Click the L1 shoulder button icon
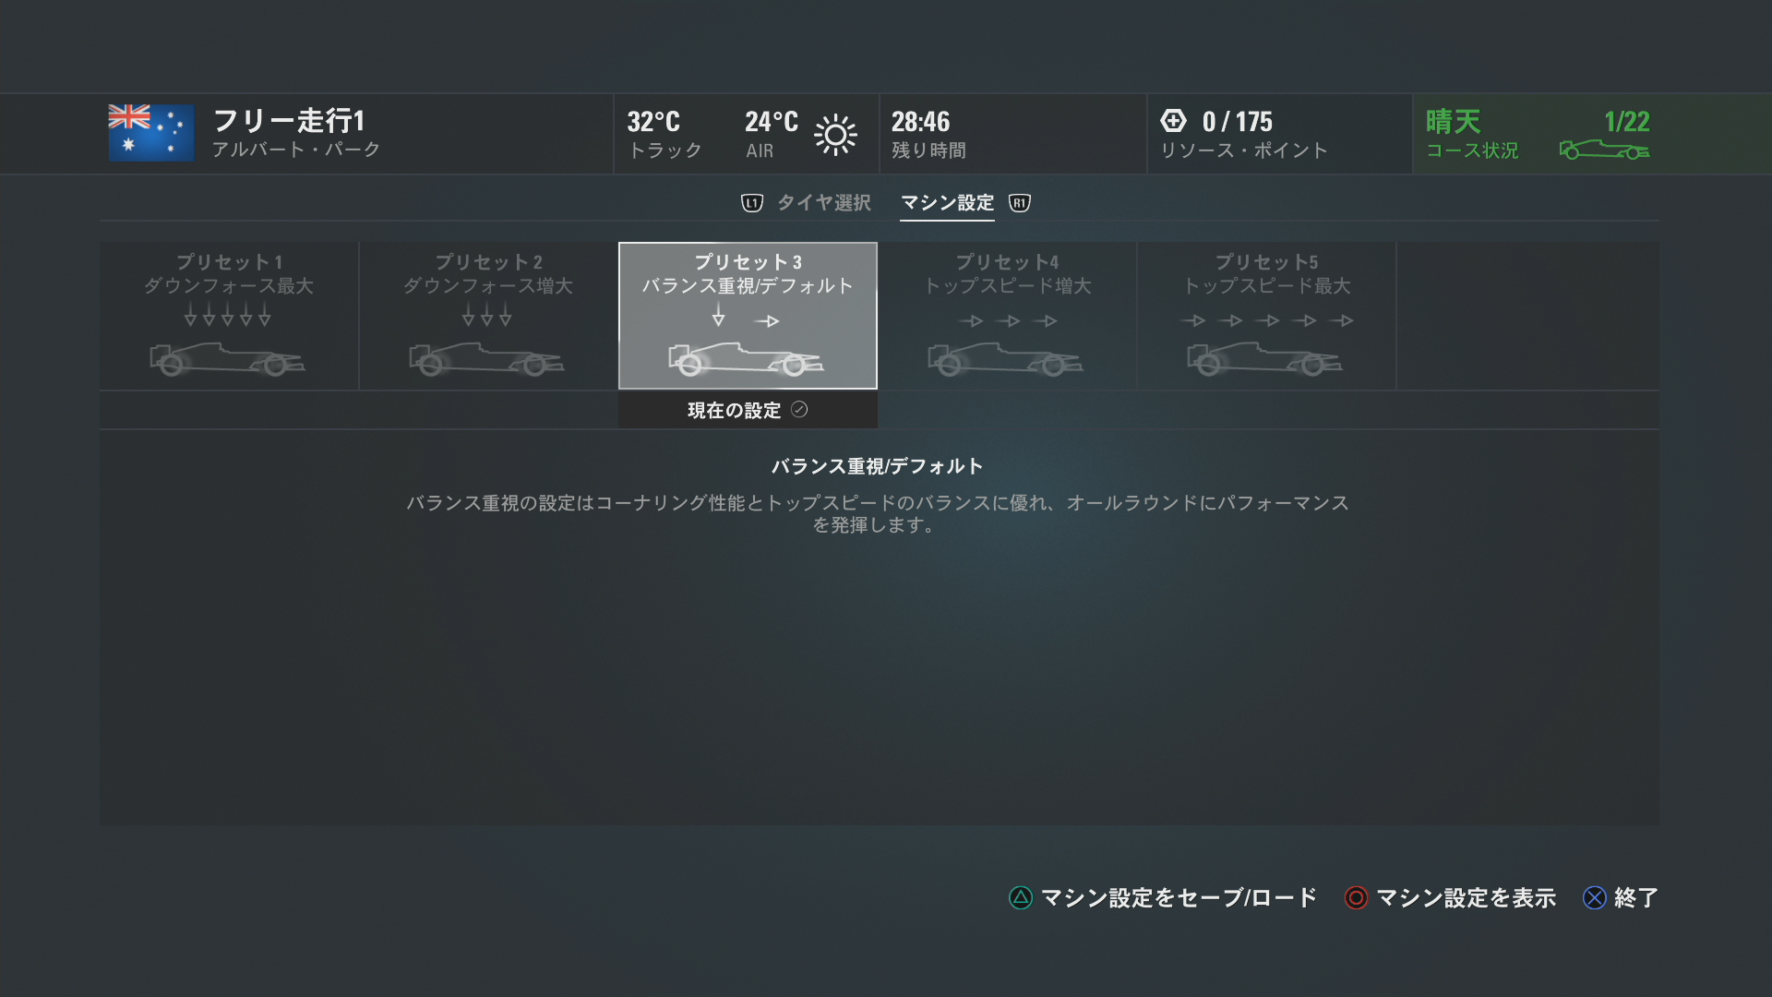This screenshot has height=997, width=1772. point(752,203)
